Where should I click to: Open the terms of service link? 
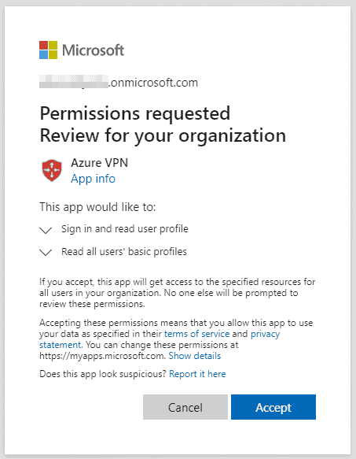196,334
